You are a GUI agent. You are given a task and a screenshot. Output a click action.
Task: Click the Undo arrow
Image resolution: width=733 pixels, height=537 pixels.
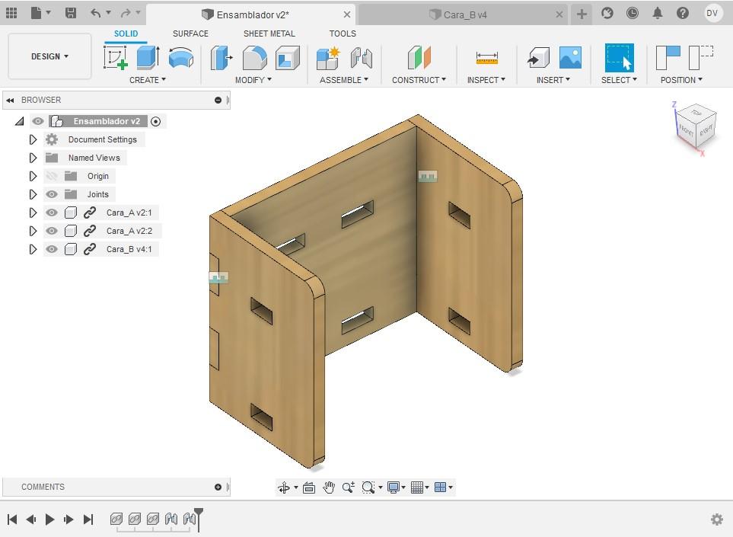tap(96, 13)
